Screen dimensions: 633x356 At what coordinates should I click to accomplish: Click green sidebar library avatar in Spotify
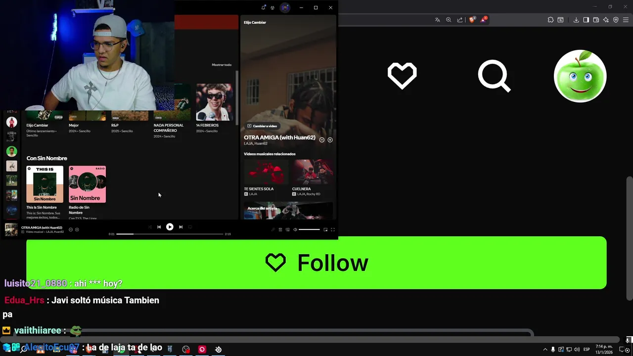point(11,151)
